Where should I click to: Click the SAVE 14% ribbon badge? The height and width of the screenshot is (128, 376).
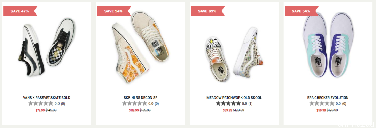(x=114, y=11)
